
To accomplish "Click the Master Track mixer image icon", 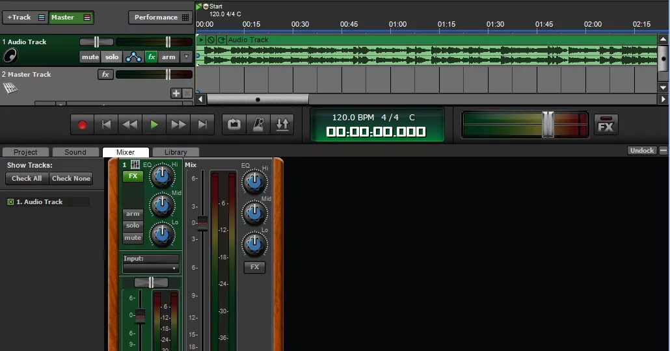I will coord(10,88).
